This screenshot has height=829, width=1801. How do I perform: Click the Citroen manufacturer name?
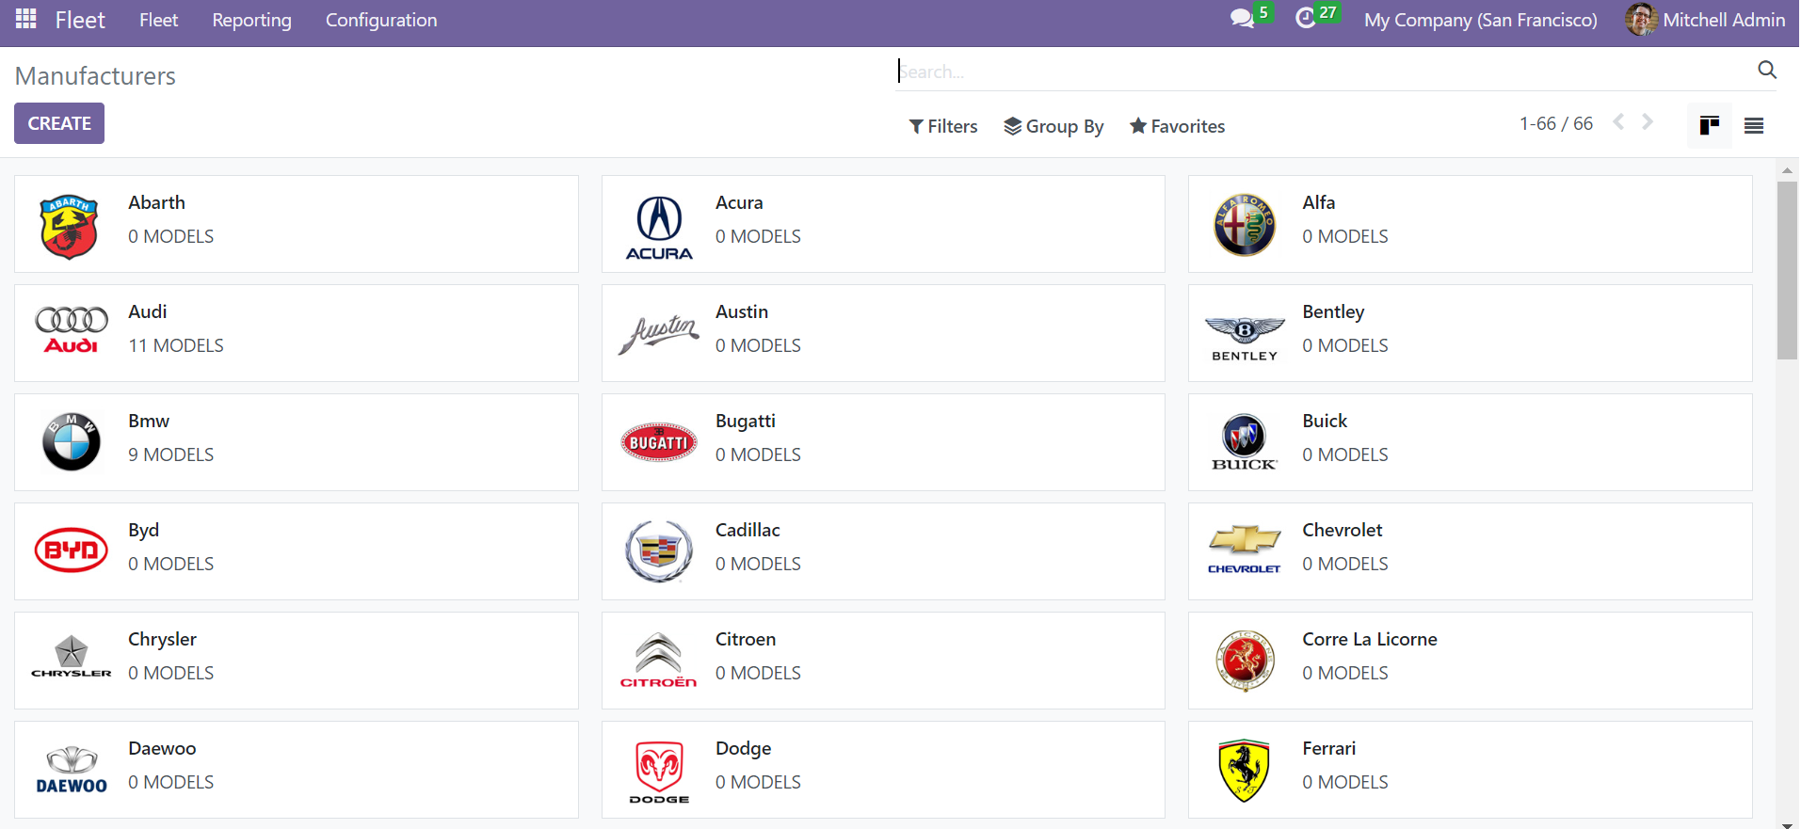(746, 639)
